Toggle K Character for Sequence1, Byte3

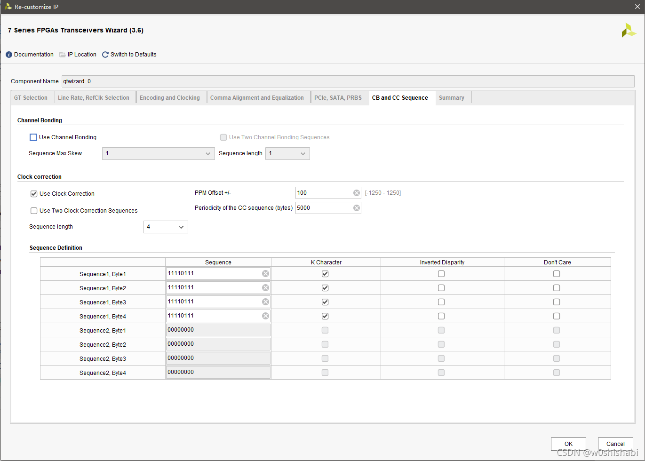coord(325,302)
